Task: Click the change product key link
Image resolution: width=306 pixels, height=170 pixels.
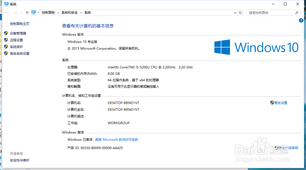Action: [x=288, y=148]
